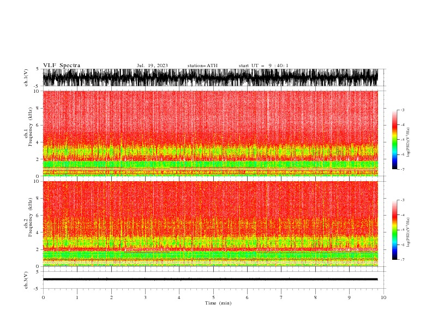Click the "-3" label on ch.1 color bar
The width and height of the screenshot is (432, 334).
(x=402, y=110)
